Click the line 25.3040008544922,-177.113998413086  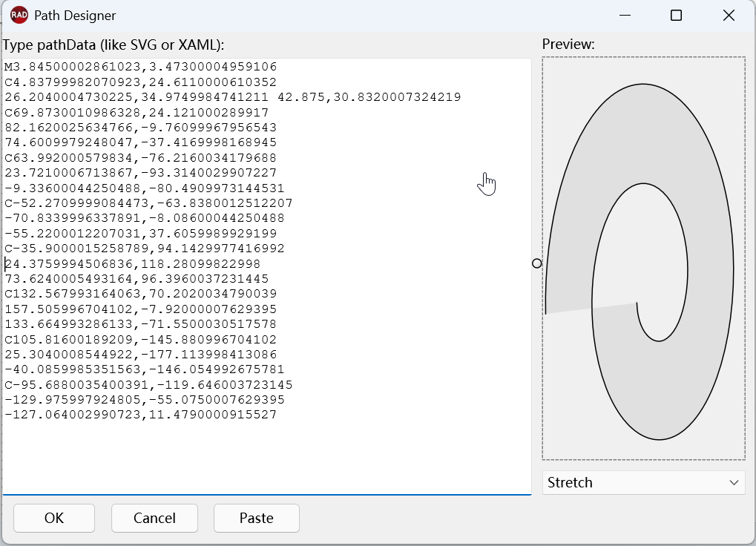(141, 354)
